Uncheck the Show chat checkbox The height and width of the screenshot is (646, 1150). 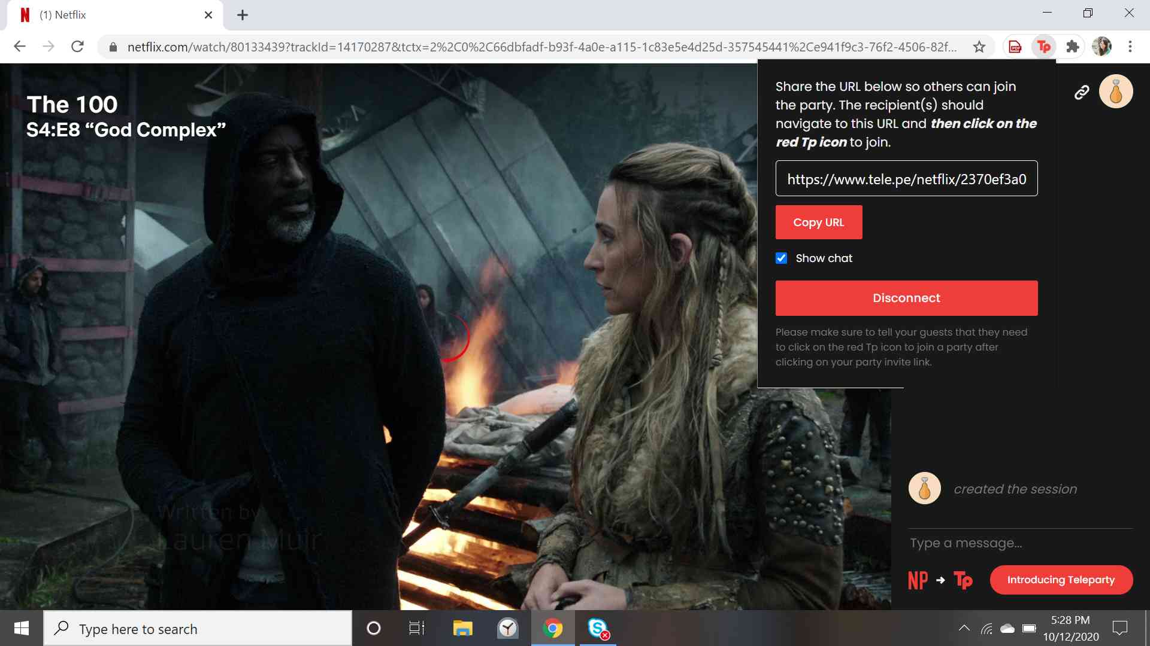pos(781,258)
